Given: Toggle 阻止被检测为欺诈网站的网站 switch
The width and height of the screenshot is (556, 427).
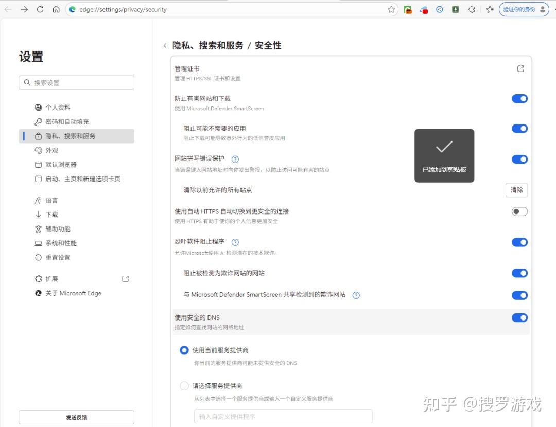Looking at the screenshot, I should pos(519,273).
